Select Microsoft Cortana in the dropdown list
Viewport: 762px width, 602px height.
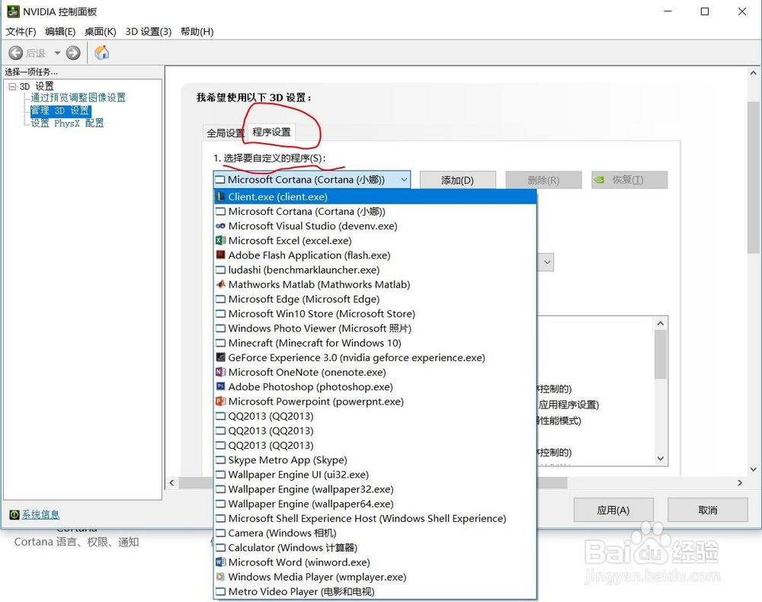click(x=375, y=211)
